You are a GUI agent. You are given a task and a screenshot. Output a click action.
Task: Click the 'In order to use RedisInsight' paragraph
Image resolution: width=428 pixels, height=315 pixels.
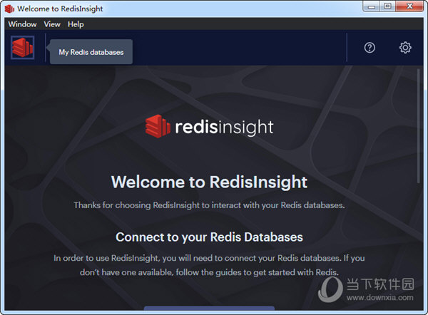coord(209,265)
